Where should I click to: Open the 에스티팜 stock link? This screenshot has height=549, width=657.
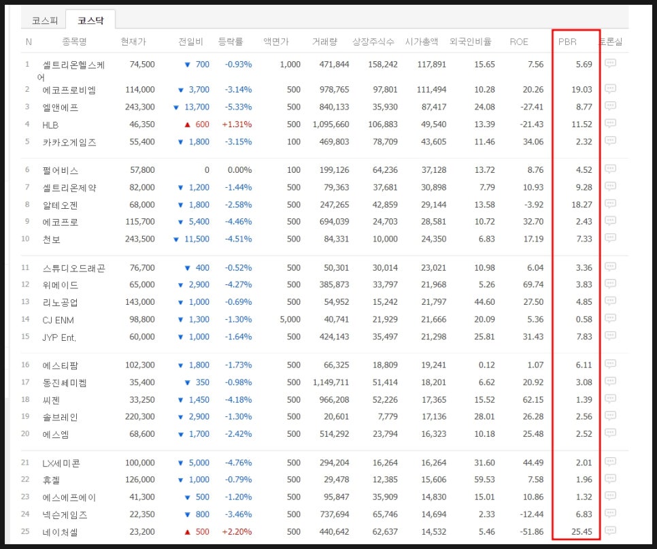click(x=61, y=365)
